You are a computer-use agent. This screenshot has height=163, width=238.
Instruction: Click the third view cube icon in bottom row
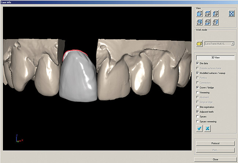216,22
